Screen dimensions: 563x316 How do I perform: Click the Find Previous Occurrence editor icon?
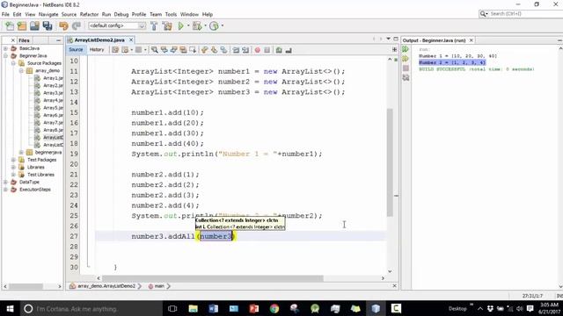pos(165,50)
